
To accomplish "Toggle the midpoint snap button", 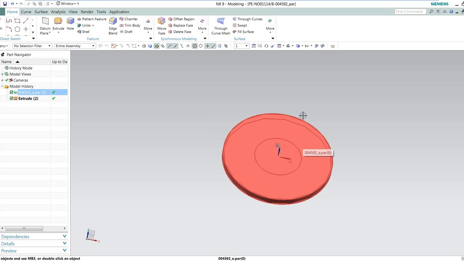I will (175, 46).
